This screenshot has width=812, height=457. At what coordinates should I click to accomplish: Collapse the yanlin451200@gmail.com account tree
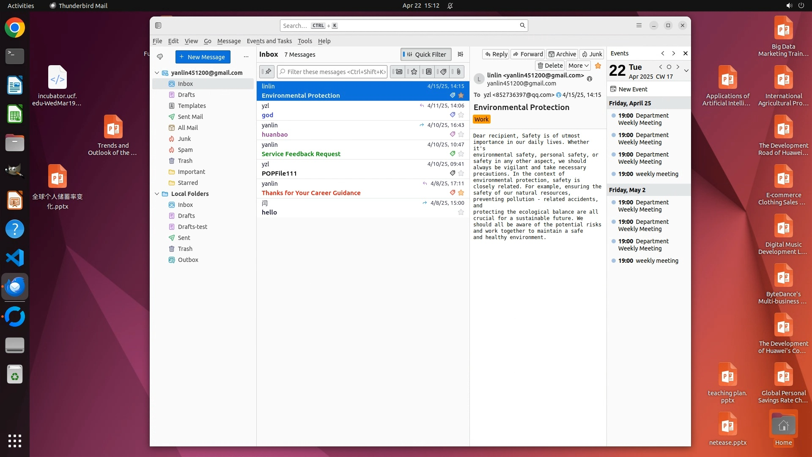157,73
